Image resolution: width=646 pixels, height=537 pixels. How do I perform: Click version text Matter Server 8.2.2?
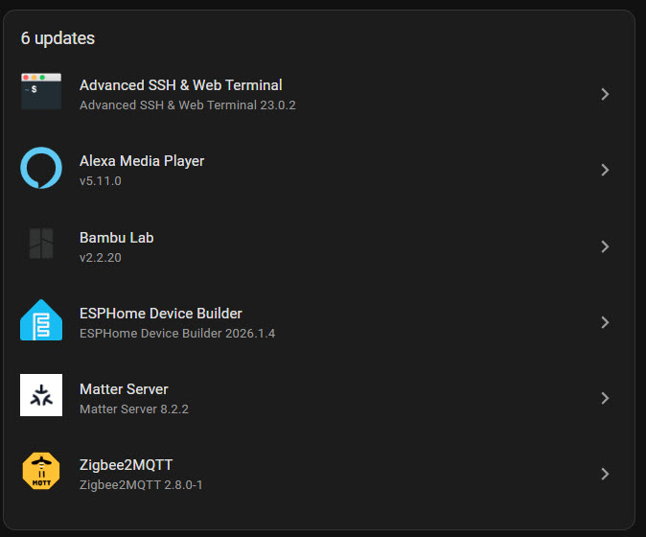(134, 409)
